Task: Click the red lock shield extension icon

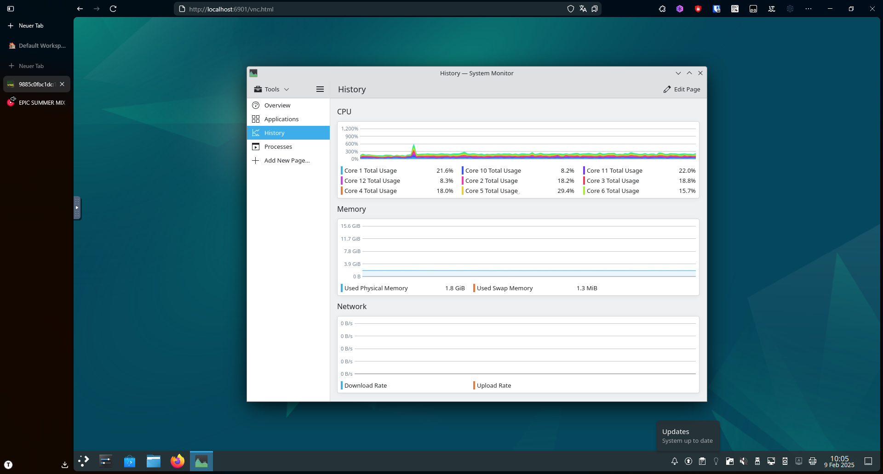Action: point(698,9)
